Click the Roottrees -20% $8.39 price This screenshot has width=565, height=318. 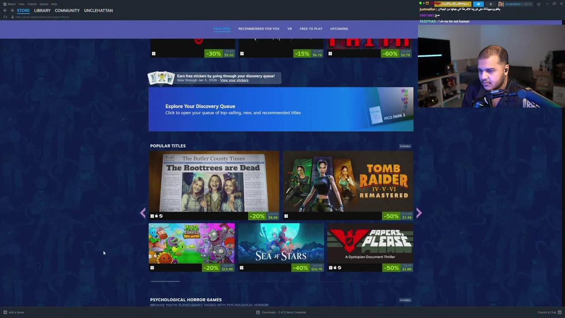[x=264, y=216]
